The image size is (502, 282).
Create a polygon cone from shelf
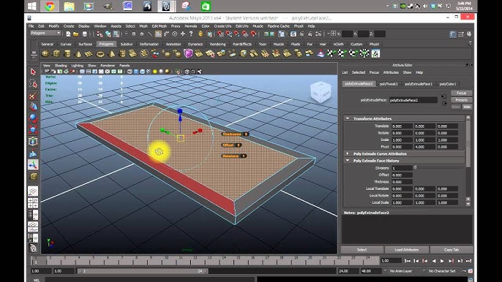click(x=78, y=54)
